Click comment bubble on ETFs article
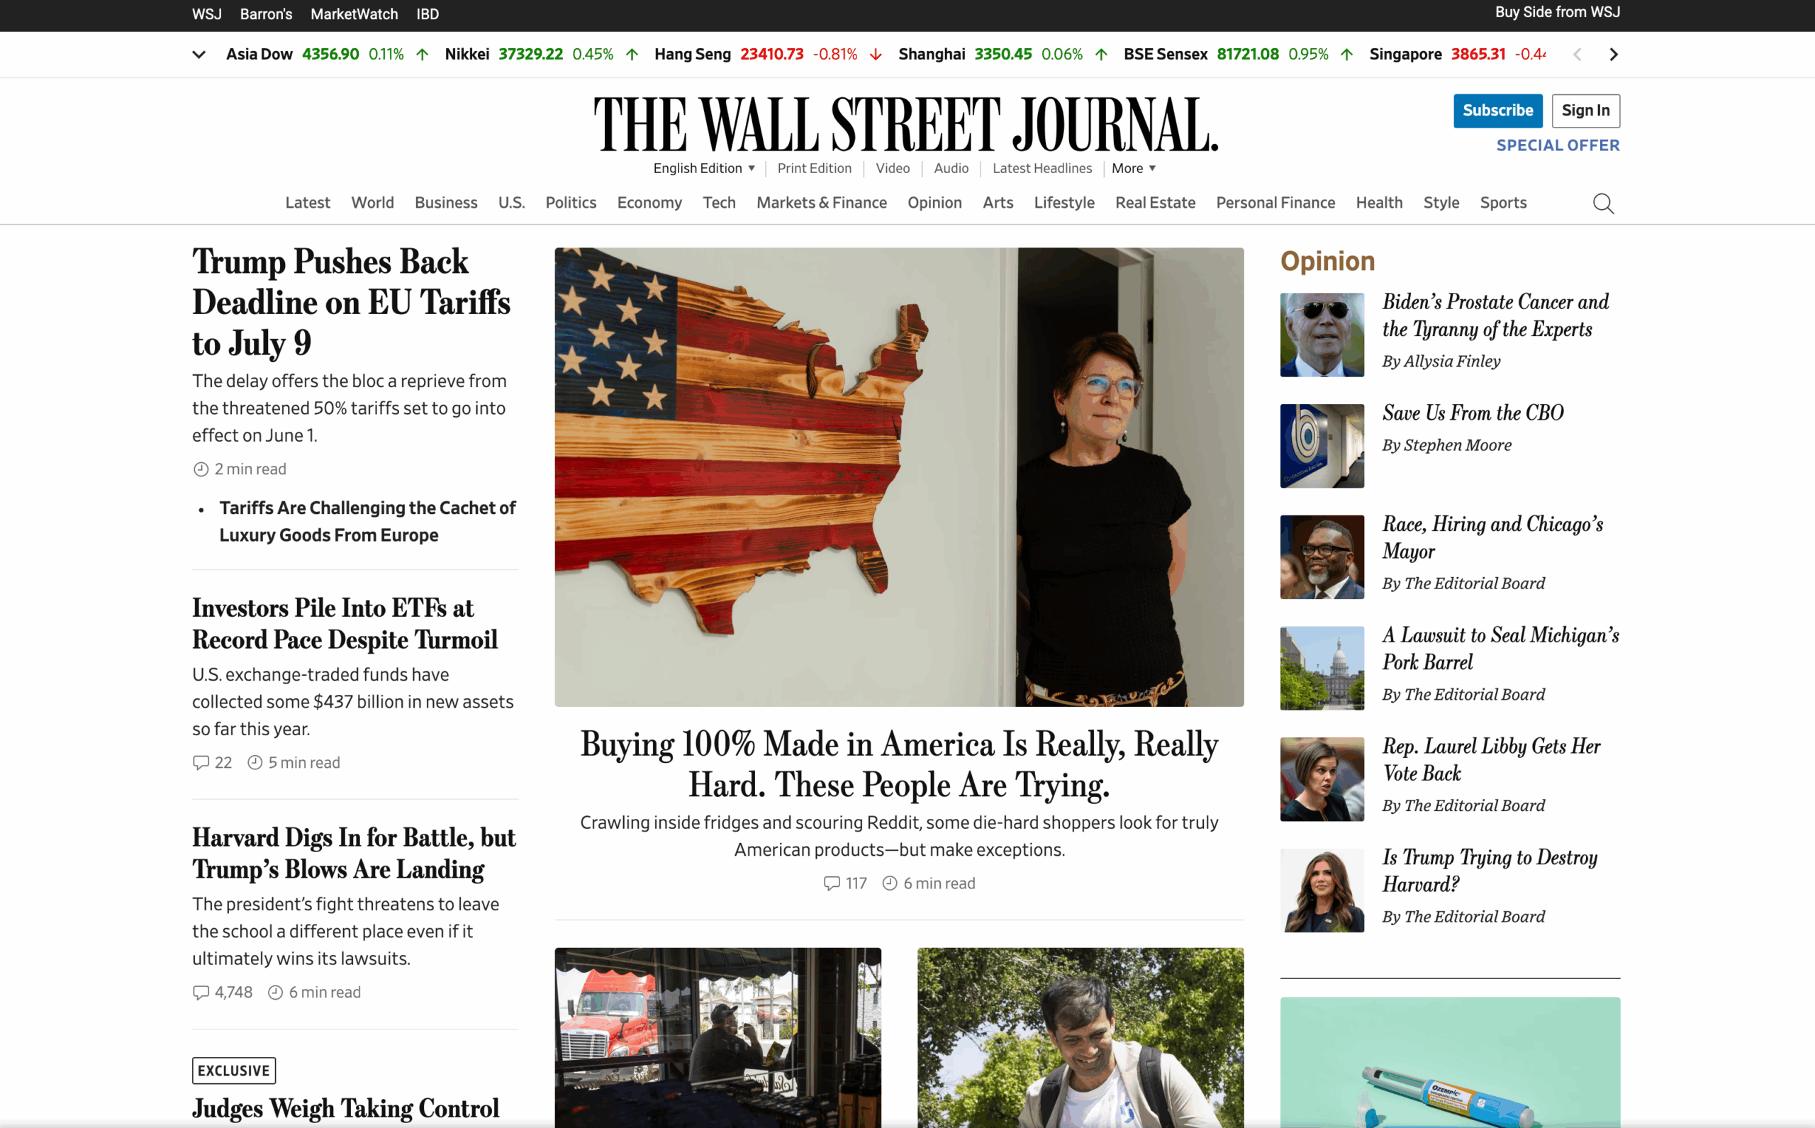 click(x=201, y=762)
